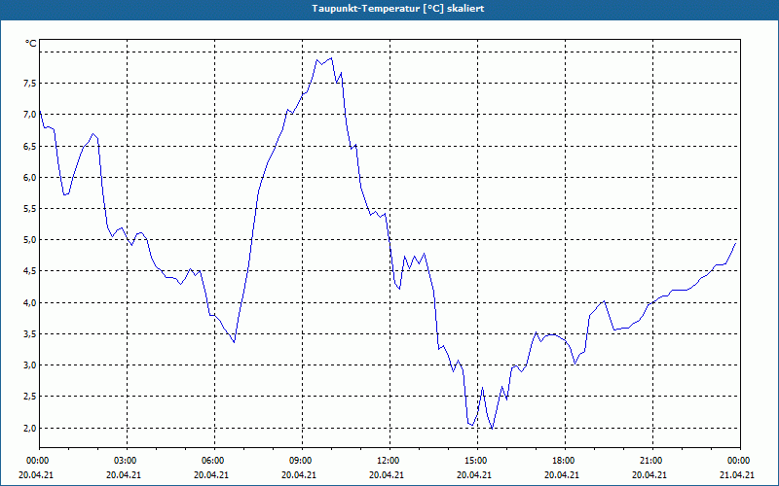Image resolution: width=779 pixels, height=486 pixels.
Task: Click the 20.04.21 date beneath 03:00
Action: click(x=125, y=474)
